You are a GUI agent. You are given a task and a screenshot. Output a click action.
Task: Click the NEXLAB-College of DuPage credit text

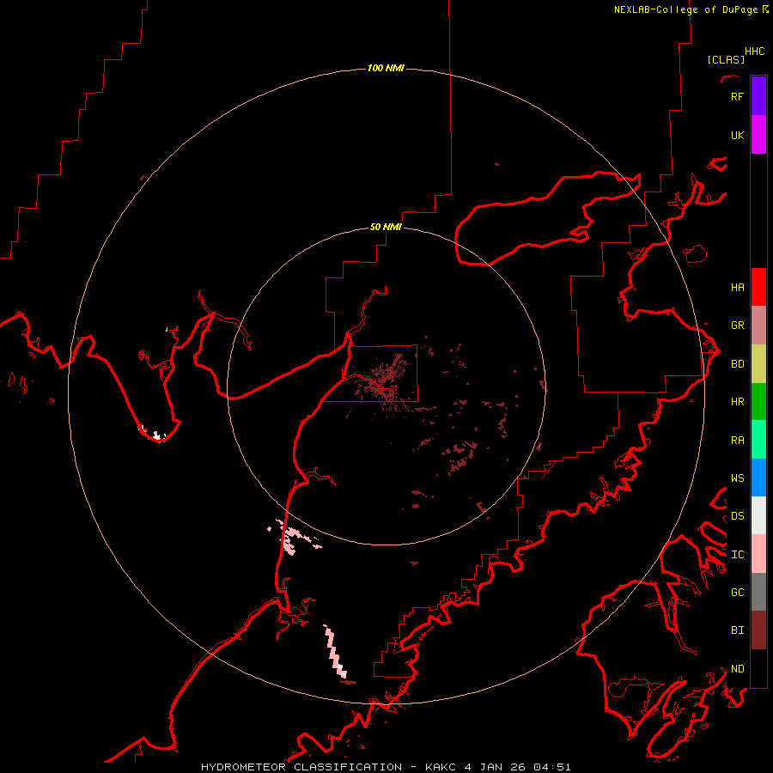[x=685, y=9]
